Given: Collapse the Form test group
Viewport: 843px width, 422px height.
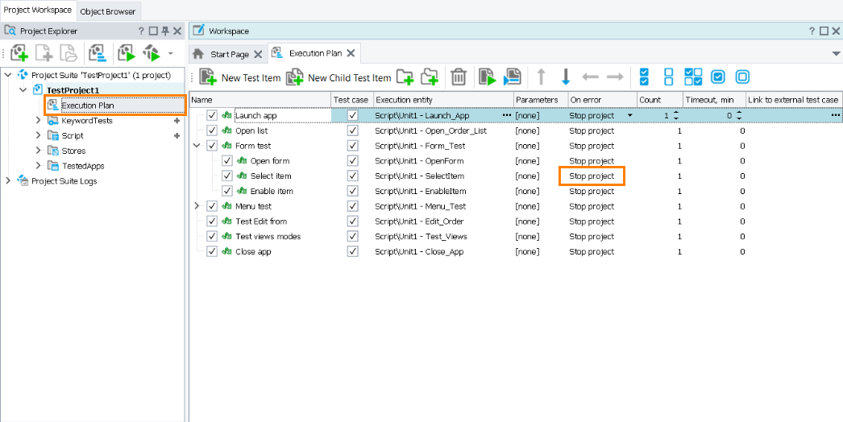Looking at the screenshot, I should pyautogui.click(x=197, y=146).
